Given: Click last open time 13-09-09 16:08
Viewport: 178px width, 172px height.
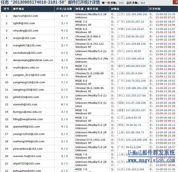Looking at the screenshot, I should 165,128.
